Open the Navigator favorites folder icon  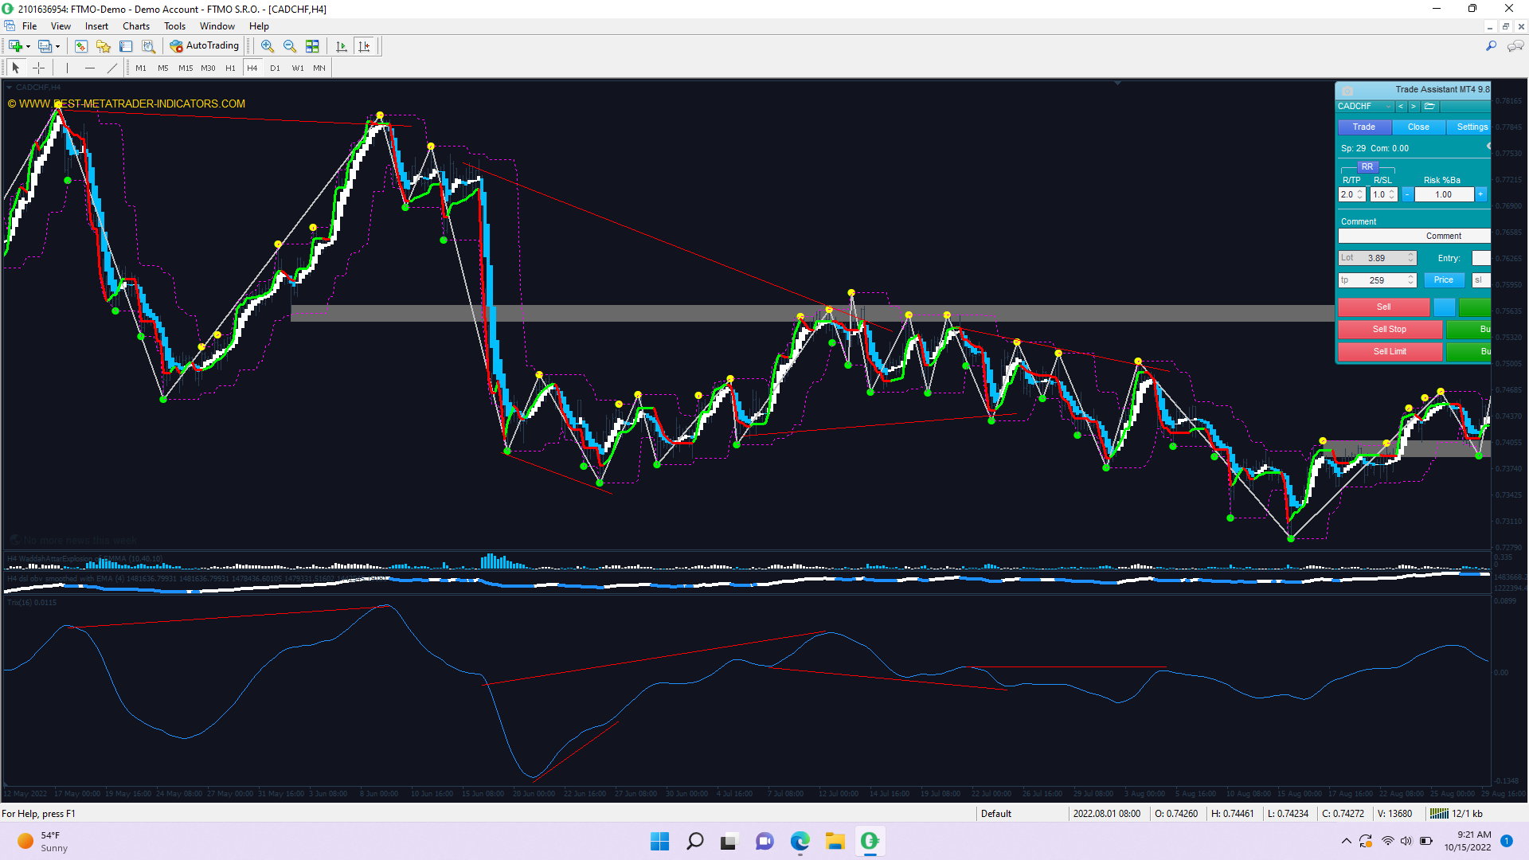tap(104, 46)
